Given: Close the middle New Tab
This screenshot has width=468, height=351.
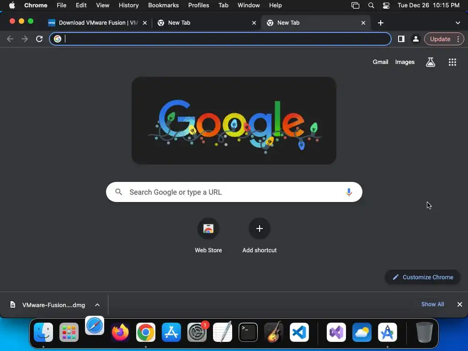Looking at the screenshot, I should 254,23.
